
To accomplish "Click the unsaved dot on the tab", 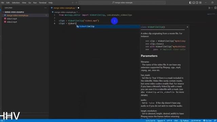I will (x=78, y=8).
